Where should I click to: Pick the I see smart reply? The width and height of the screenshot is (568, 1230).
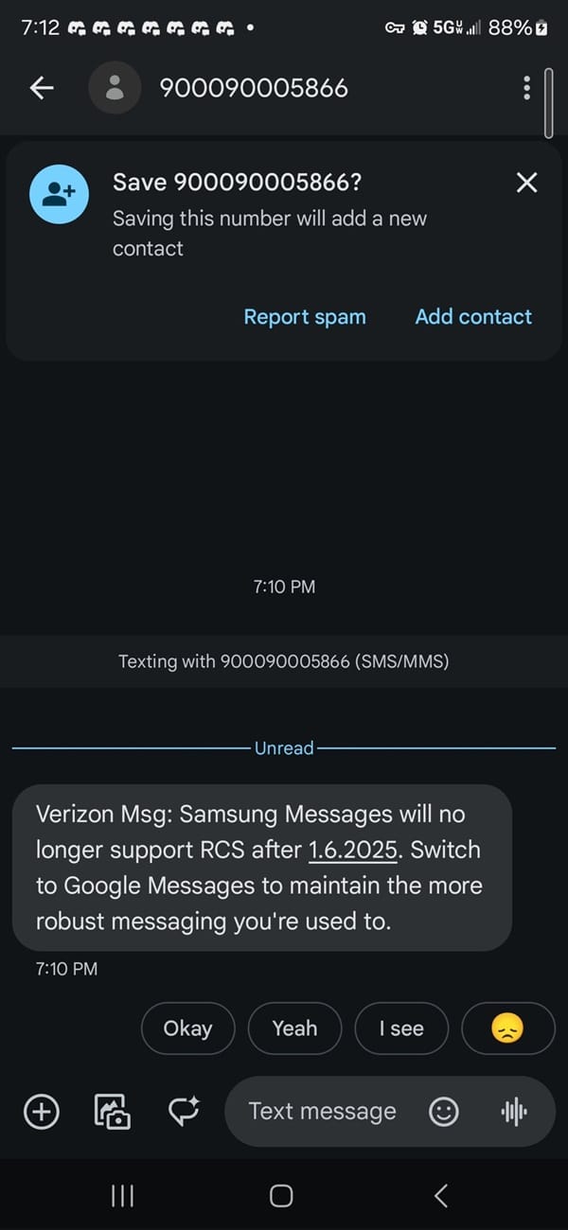coord(401,1028)
